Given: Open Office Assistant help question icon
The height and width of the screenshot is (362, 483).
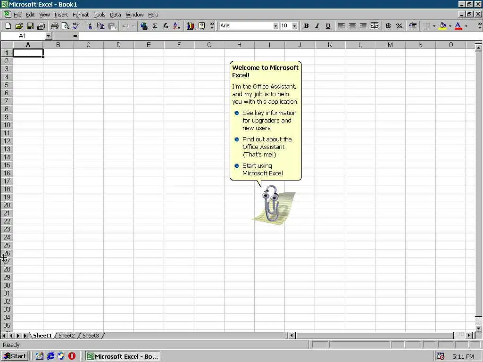Looking at the screenshot, I should (201, 26).
